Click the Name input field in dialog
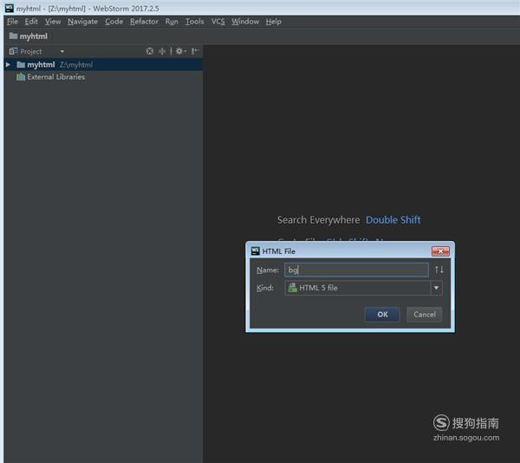This screenshot has width=520, height=463. 356,270
